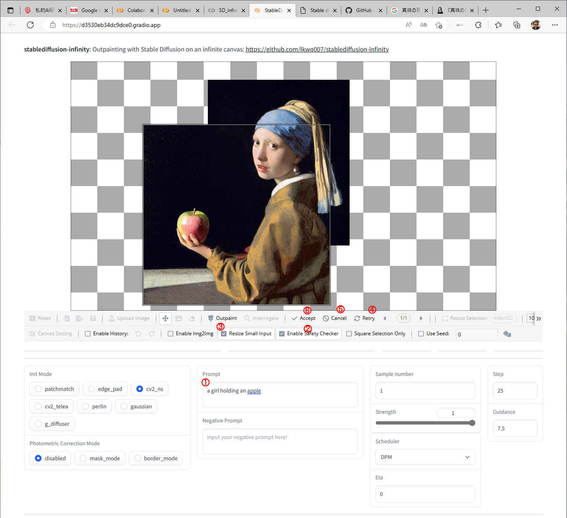Image resolution: width=567 pixels, height=518 pixels.
Task: Click the Outpaint button
Action: [x=222, y=318]
